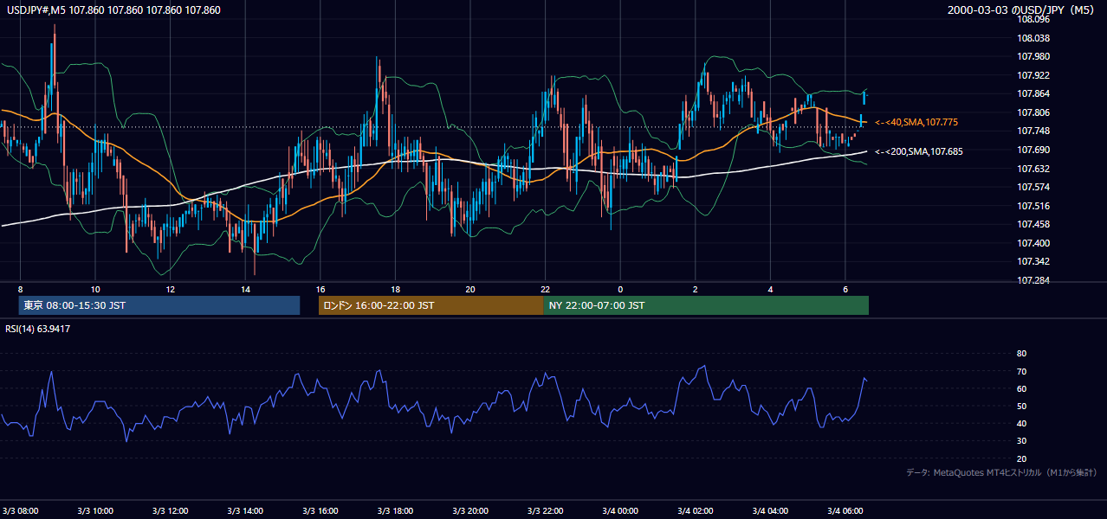Click the 107.922 price axis label

click(1033, 75)
